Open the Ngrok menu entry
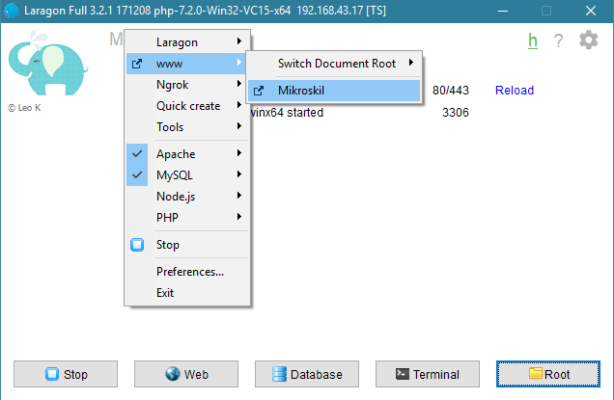Screen dimensions: 614x400 click(x=187, y=85)
